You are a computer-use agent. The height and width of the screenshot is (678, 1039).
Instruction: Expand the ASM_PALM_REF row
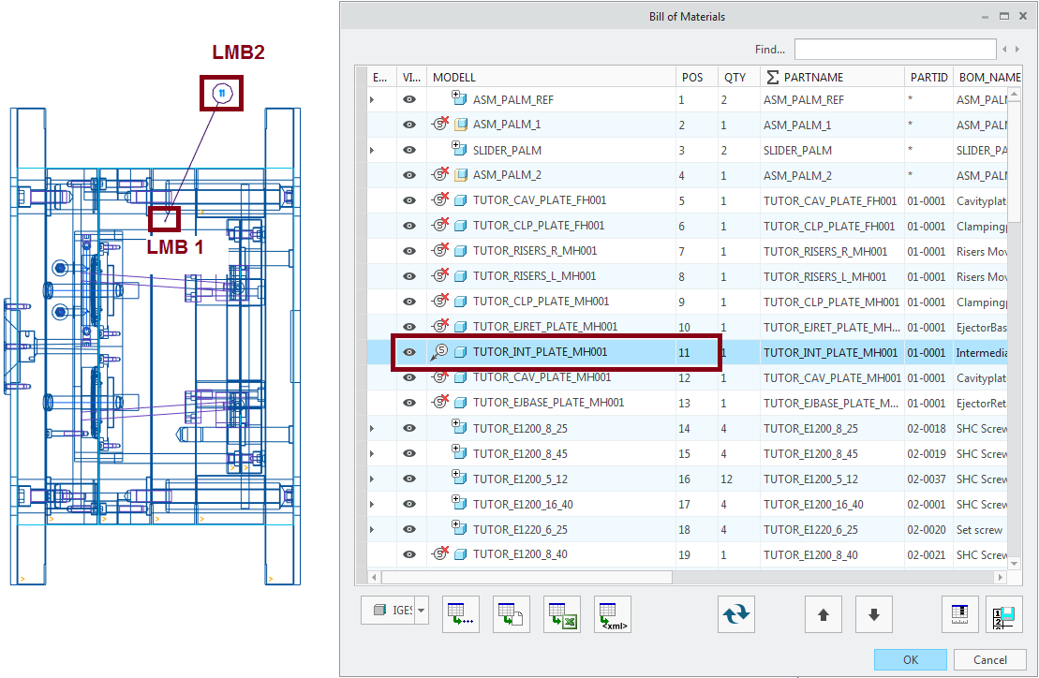[372, 99]
